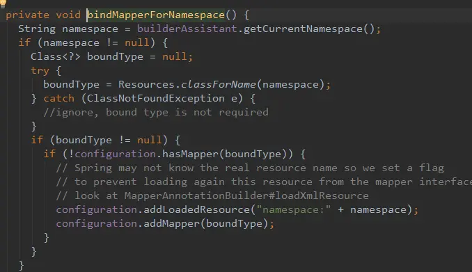This screenshot has height=272, width=472.
Task: Click 'void' return type keyword
Action: pyautogui.click(x=68, y=15)
